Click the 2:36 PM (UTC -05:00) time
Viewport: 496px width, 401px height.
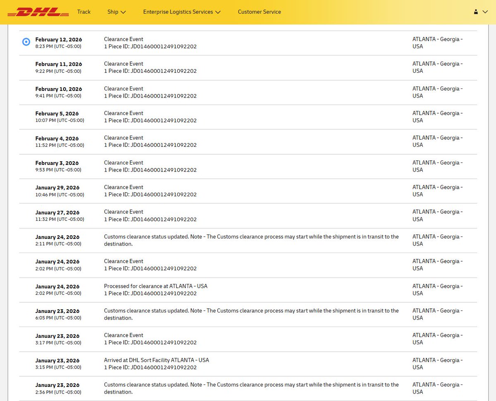(x=58, y=392)
